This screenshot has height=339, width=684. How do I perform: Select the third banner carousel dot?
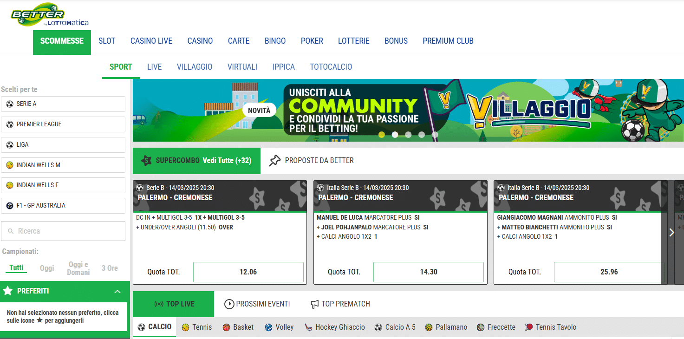click(409, 135)
